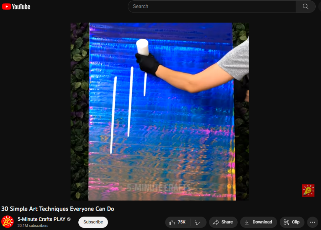The width and height of the screenshot is (321, 230).
Task: Click the Share arrow icon
Action: pyautogui.click(x=216, y=222)
